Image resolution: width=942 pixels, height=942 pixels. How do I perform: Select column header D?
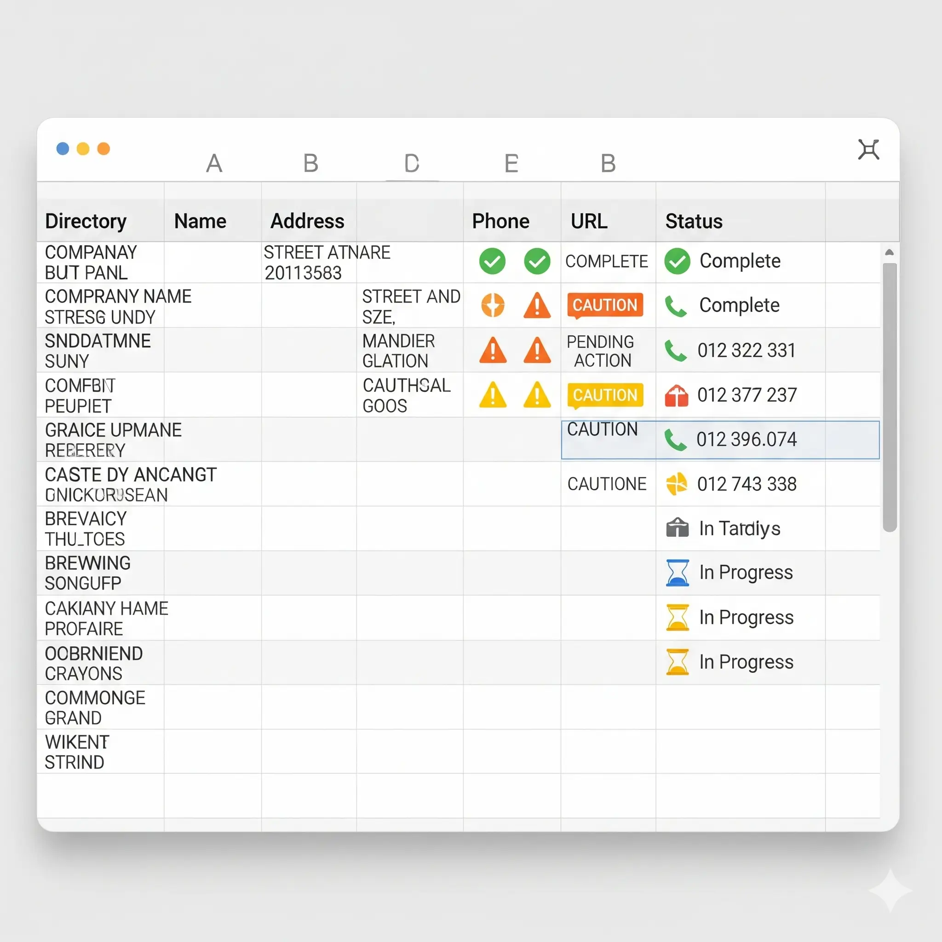(412, 163)
